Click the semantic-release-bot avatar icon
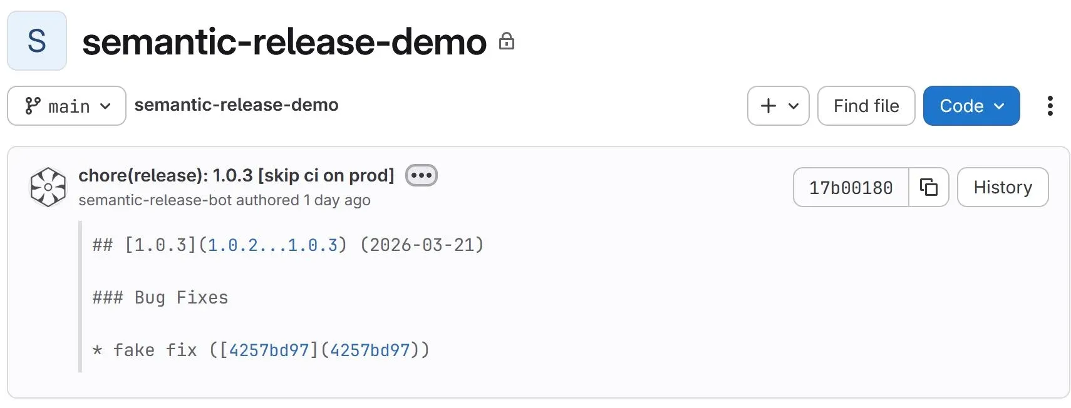 tap(48, 186)
